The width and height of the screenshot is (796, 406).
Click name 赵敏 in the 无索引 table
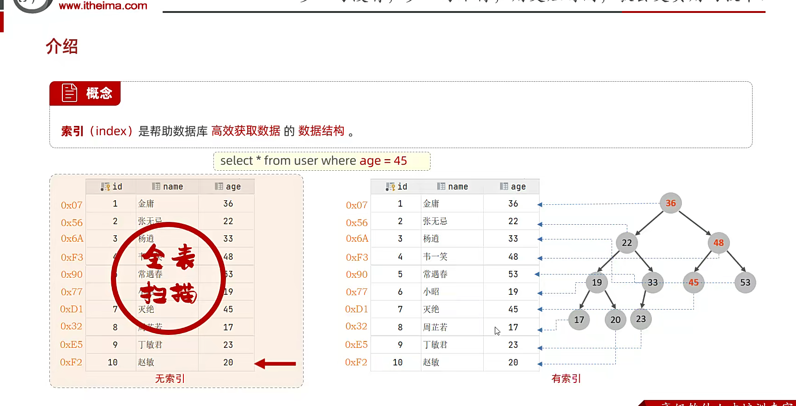pyautogui.click(x=146, y=362)
